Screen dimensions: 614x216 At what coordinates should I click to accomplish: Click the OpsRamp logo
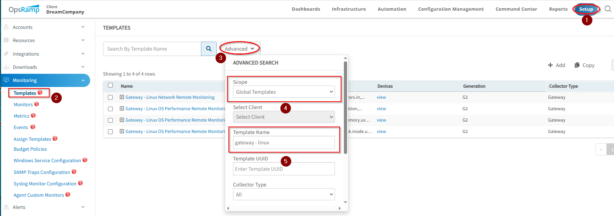coord(24,9)
